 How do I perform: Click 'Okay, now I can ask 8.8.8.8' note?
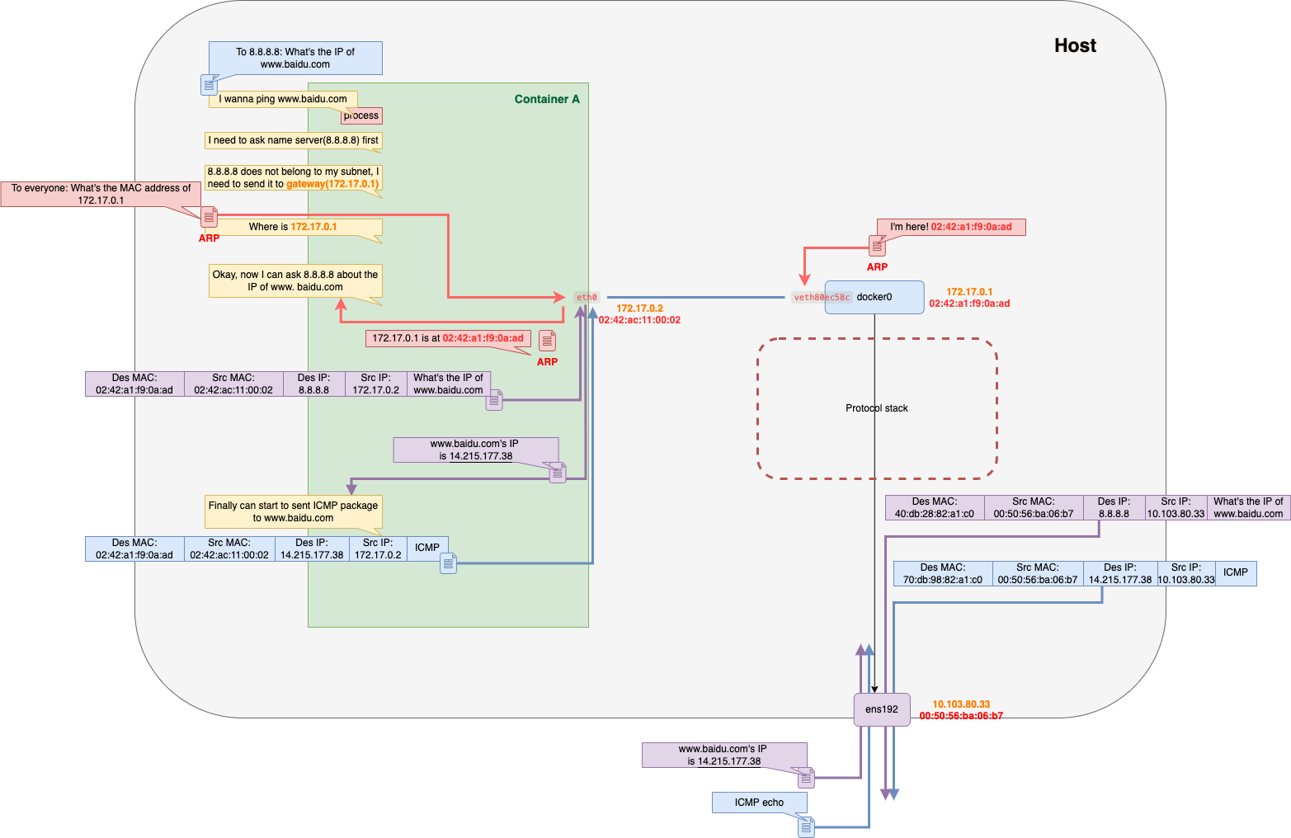[295, 280]
